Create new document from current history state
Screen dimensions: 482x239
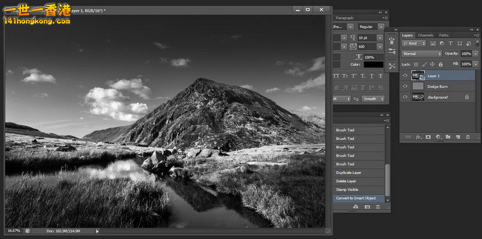tap(355, 207)
